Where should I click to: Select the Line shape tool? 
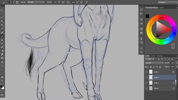click(2, 73)
